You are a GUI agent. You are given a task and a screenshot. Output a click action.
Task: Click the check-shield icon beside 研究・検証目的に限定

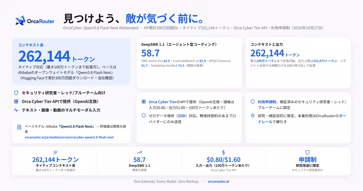tap(253, 116)
